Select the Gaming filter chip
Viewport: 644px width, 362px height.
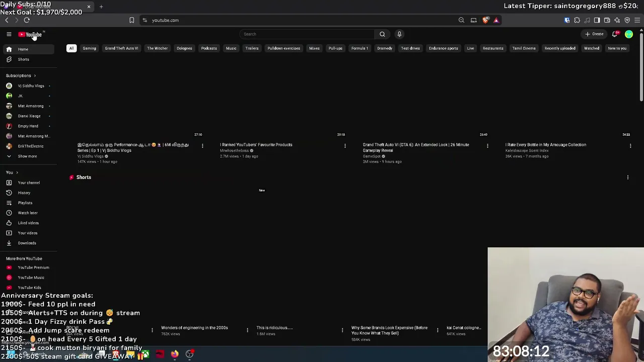pyautogui.click(x=89, y=48)
